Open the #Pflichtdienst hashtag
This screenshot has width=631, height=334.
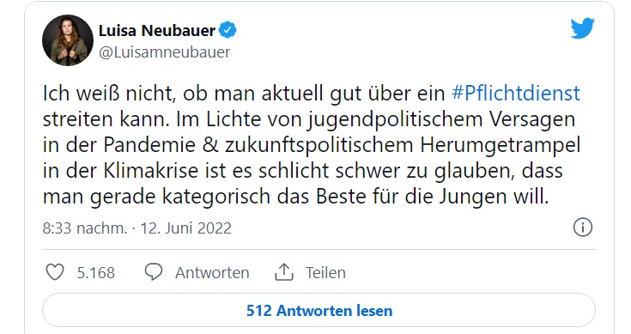click(515, 93)
